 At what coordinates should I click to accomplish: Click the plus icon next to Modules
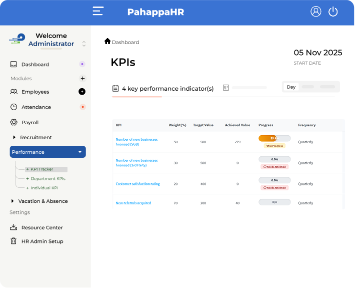click(82, 78)
